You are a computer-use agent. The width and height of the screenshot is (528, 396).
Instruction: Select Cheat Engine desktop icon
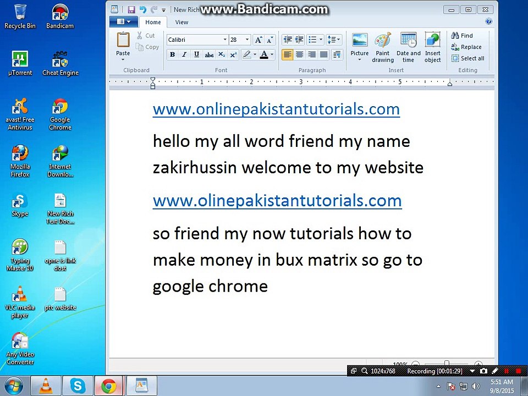tap(61, 64)
